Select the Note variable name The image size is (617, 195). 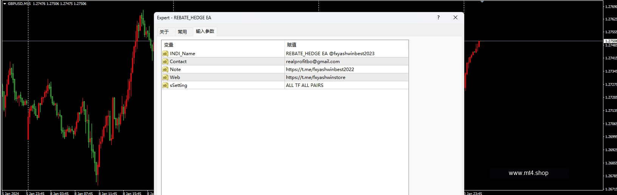(175, 70)
